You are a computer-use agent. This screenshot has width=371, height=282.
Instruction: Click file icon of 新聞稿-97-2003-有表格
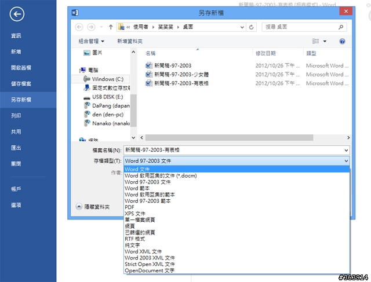click(x=149, y=83)
